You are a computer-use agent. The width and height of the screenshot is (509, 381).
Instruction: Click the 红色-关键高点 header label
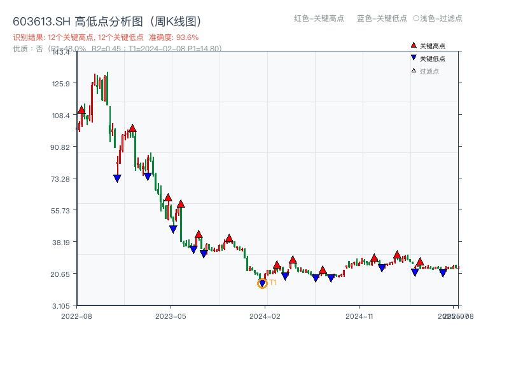pos(319,18)
